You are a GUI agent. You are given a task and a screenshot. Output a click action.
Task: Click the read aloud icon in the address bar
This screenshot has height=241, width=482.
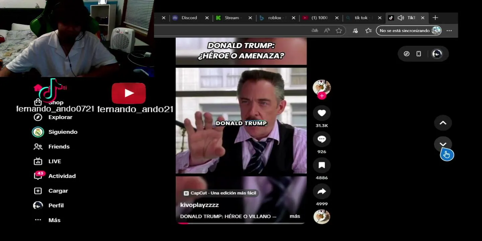(x=327, y=30)
